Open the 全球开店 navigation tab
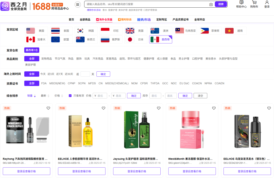This screenshot has height=178, width=274. click(200, 20)
